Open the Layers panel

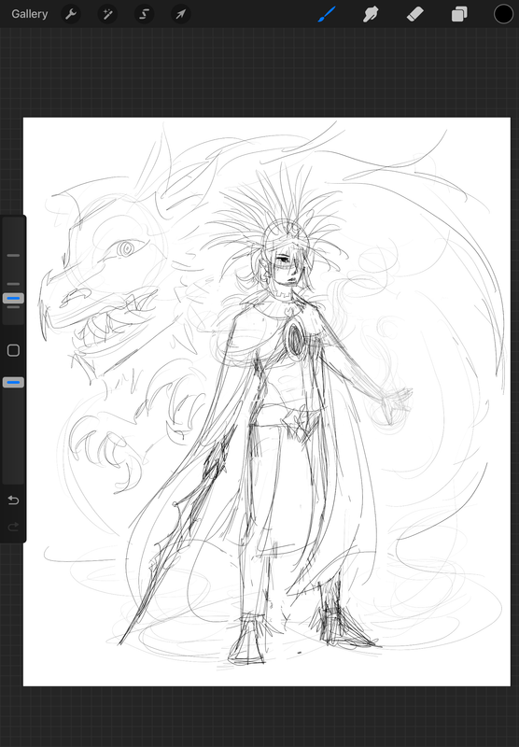tap(459, 14)
